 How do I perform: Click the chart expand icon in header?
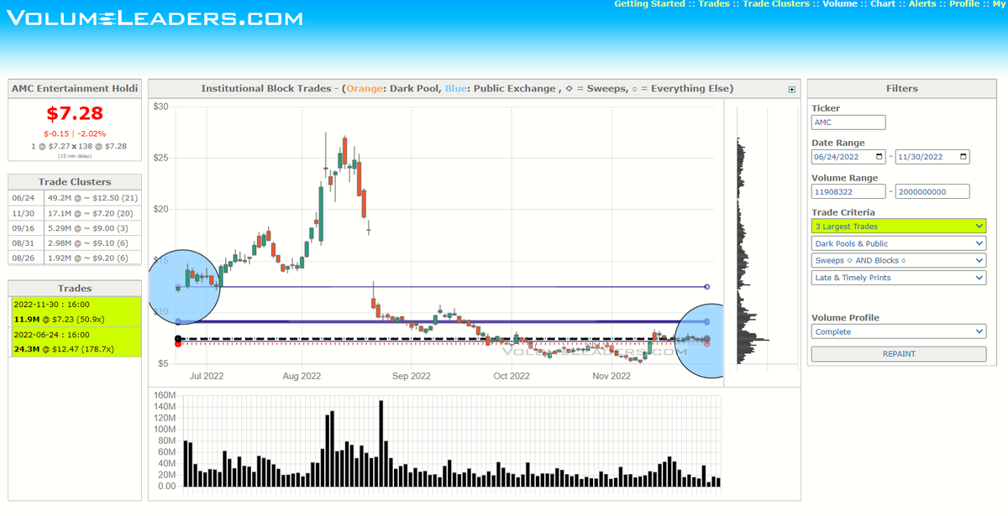(x=791, y=89)
